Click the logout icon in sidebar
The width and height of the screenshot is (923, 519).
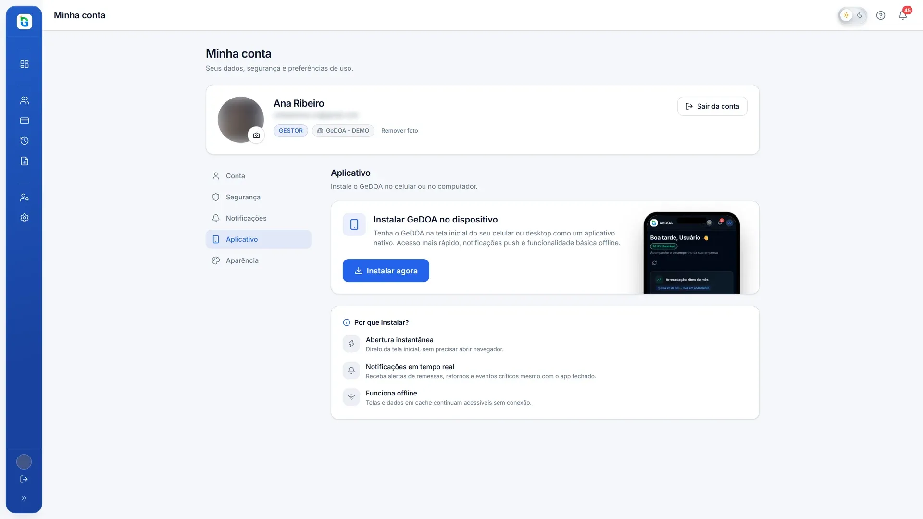24,479
